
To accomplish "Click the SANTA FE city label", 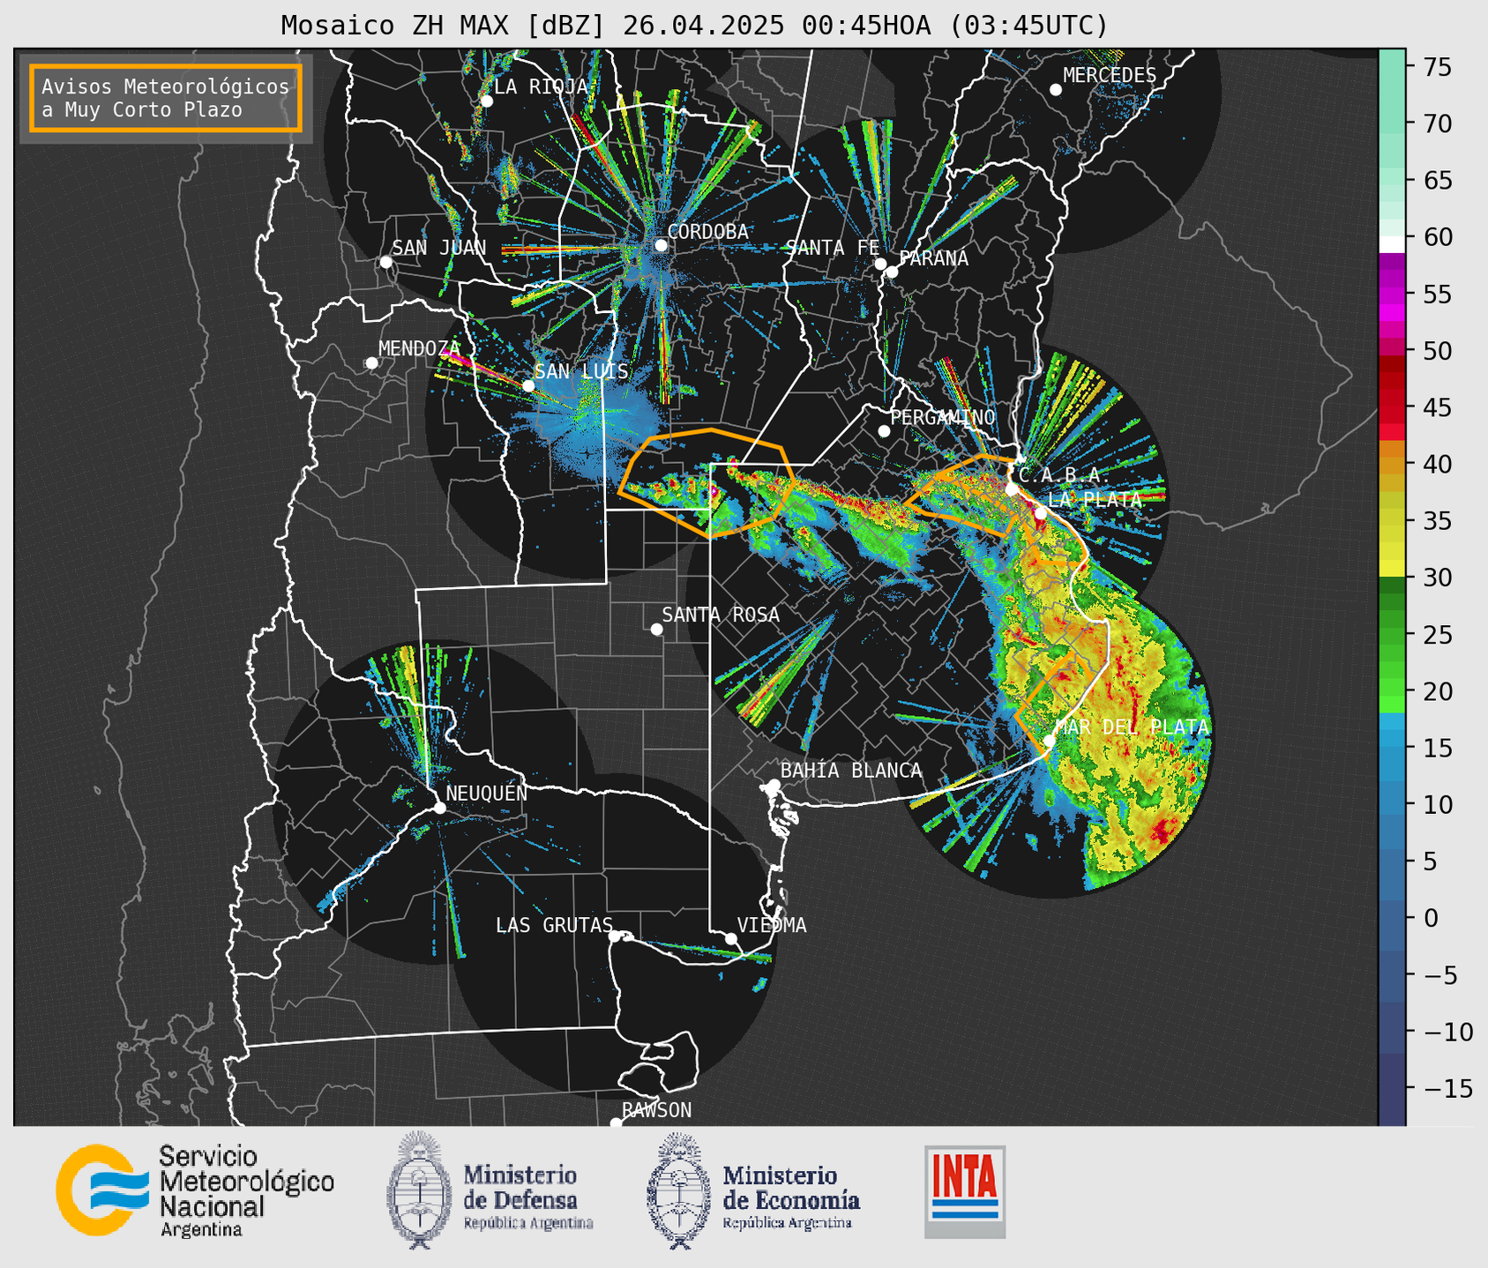I will [833, 248].
